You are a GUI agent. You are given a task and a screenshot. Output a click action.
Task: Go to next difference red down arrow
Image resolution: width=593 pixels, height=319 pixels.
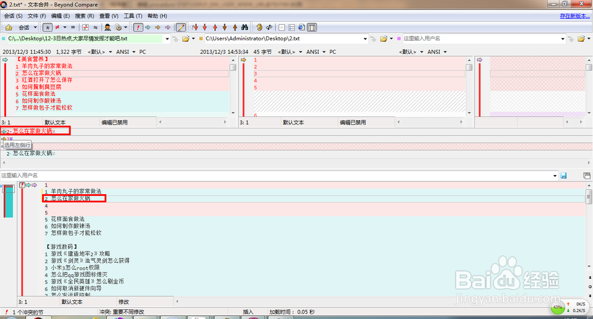(205, 27)
